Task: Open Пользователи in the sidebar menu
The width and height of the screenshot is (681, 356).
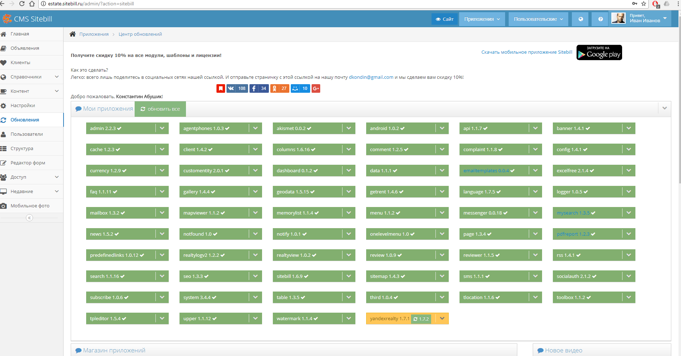Action: [x=27, y=134]
